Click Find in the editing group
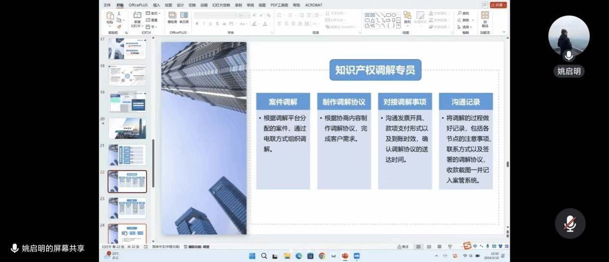 pos(464,13)
